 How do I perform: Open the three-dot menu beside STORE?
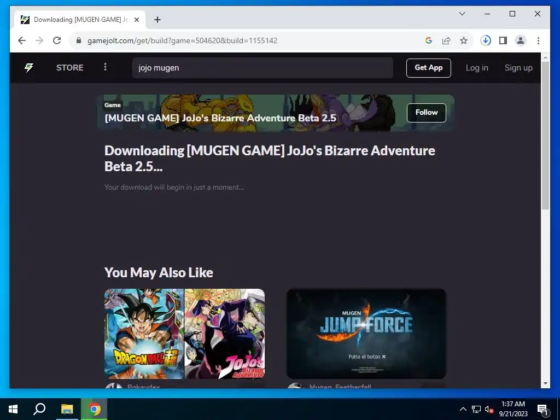[105, 67]
